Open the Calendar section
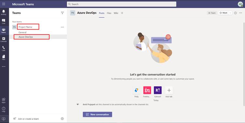 pyautogui.click(x=4, y=39)
